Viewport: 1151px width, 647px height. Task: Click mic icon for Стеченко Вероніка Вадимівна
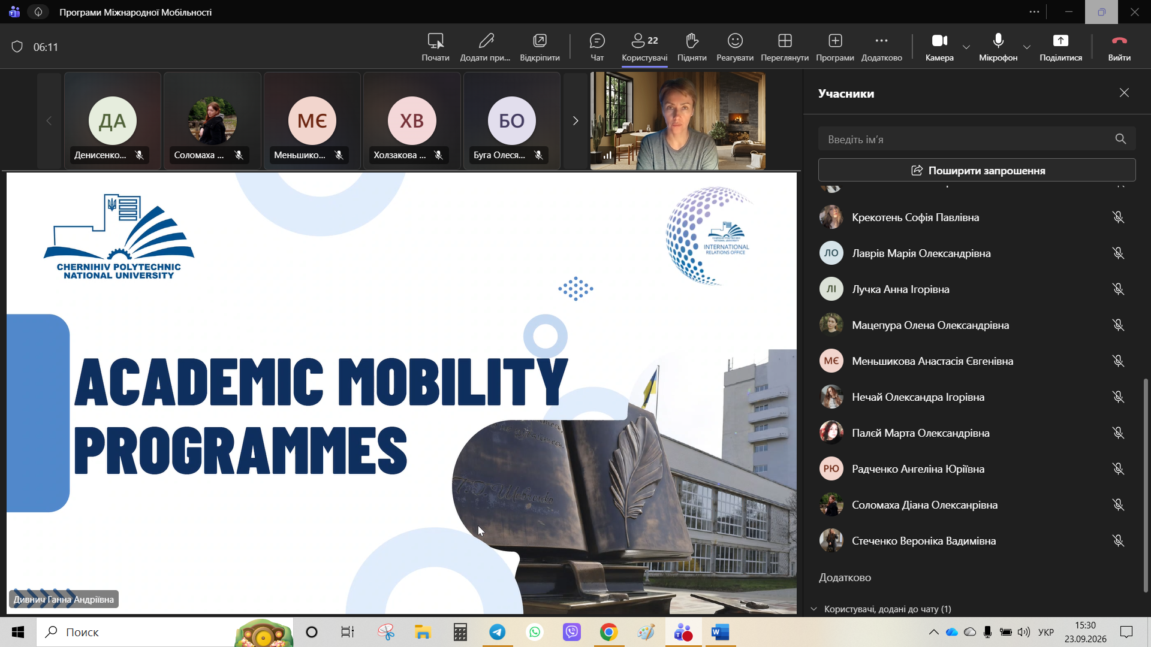click(x=1118, y=541)
